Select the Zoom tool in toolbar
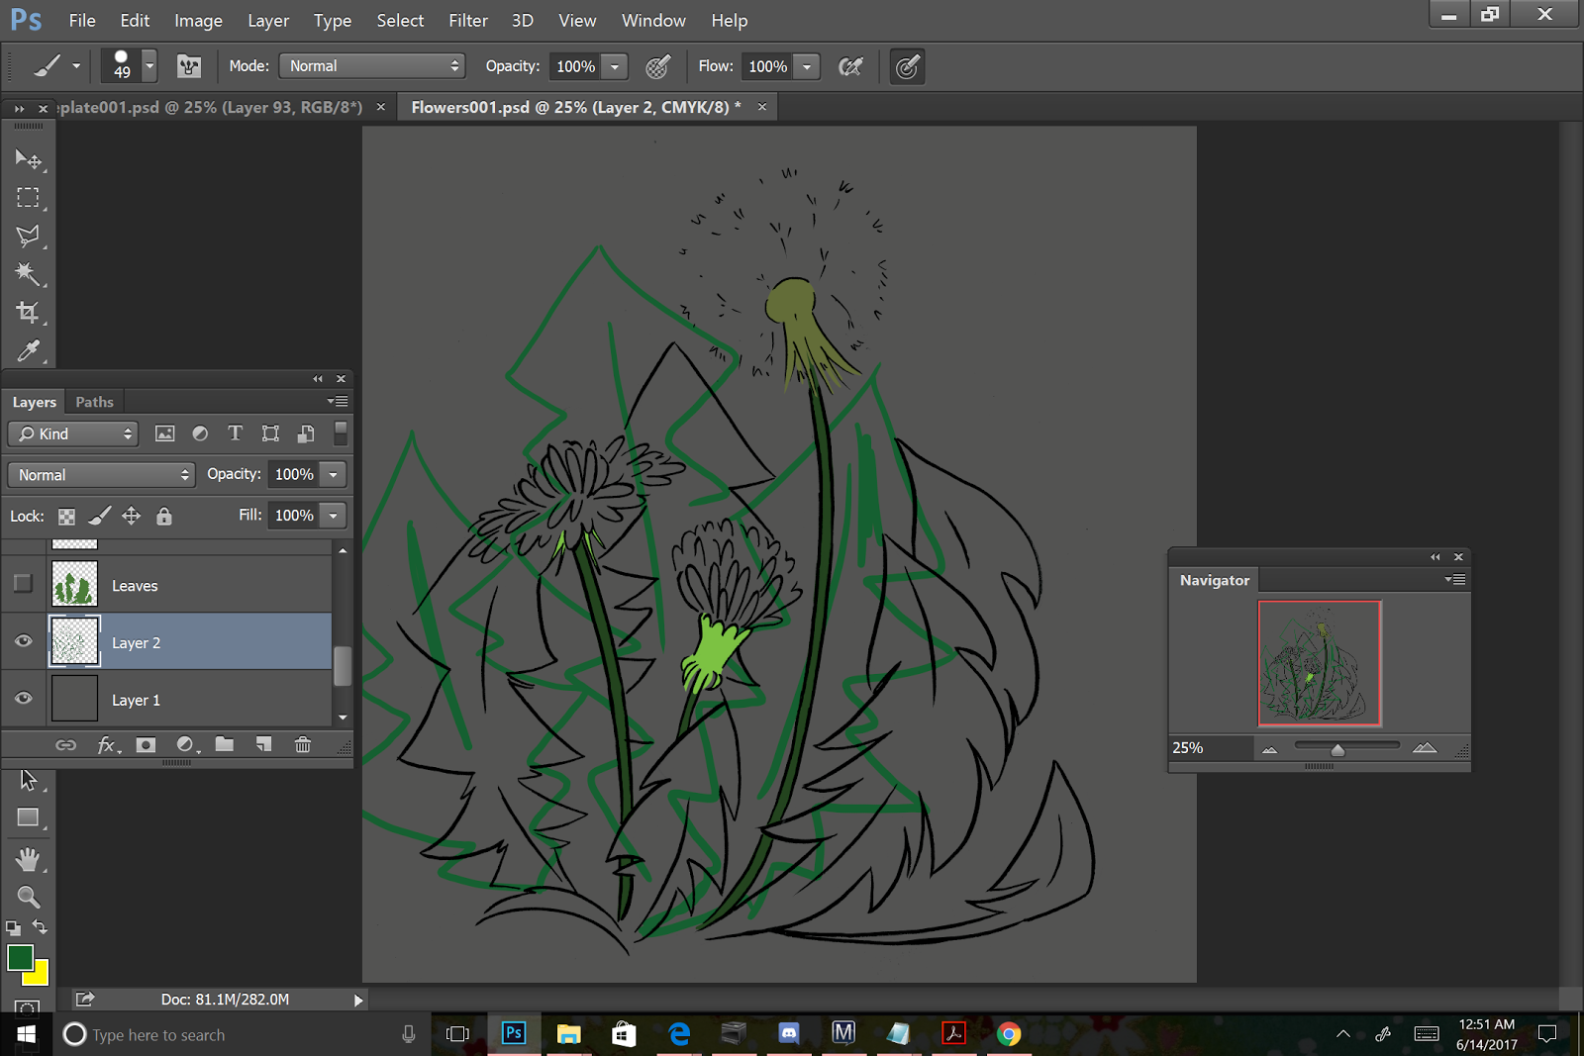The width and height of the screenshot is (1584, 1056). [x=28, y=897]
